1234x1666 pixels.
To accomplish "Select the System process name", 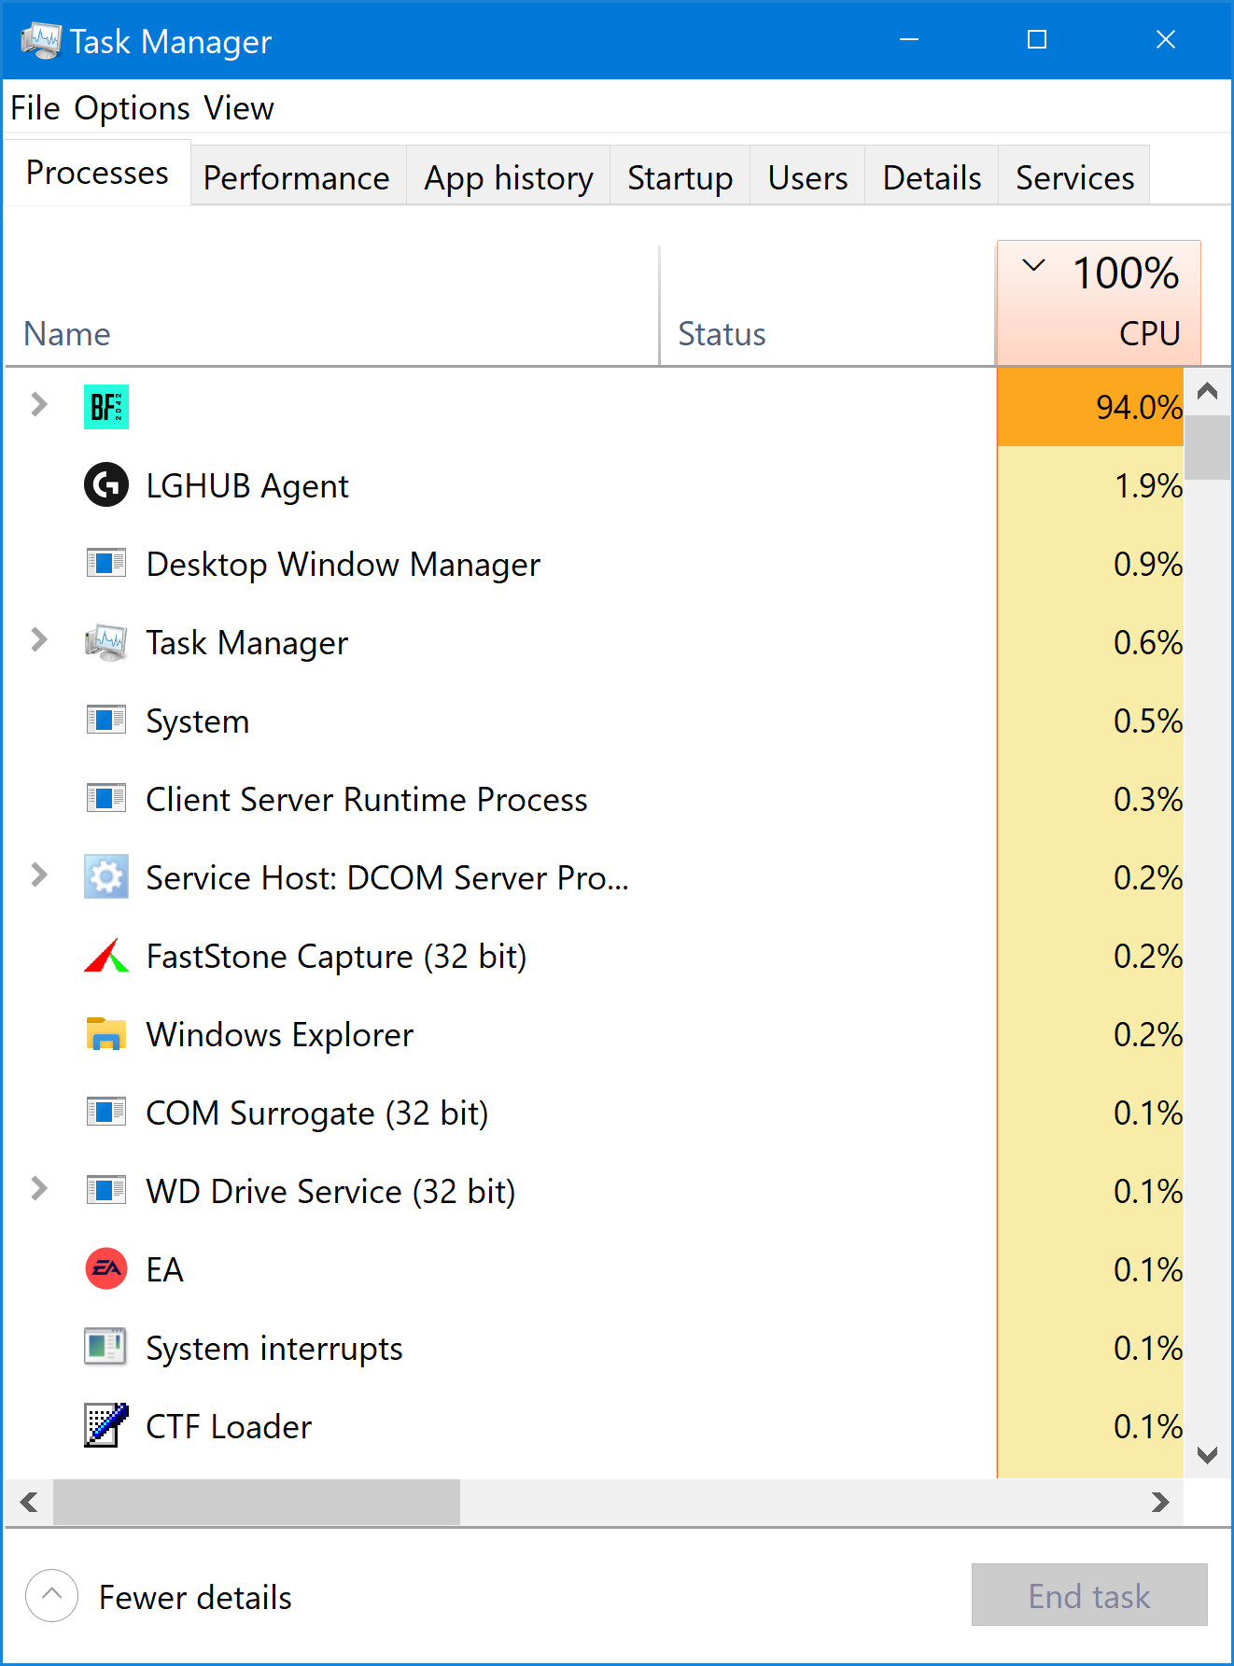I will [198, 721].
